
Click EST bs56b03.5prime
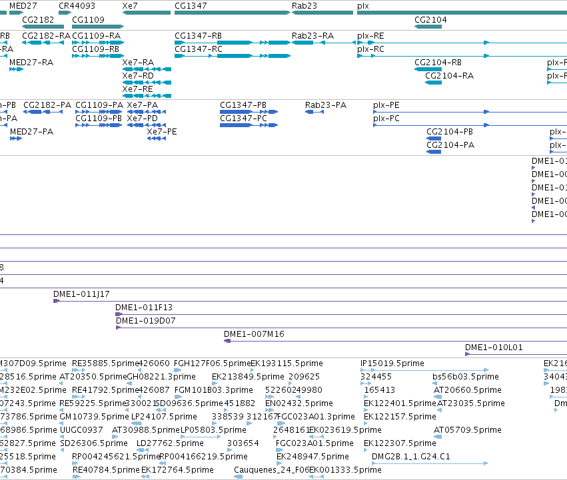point(434,383)
